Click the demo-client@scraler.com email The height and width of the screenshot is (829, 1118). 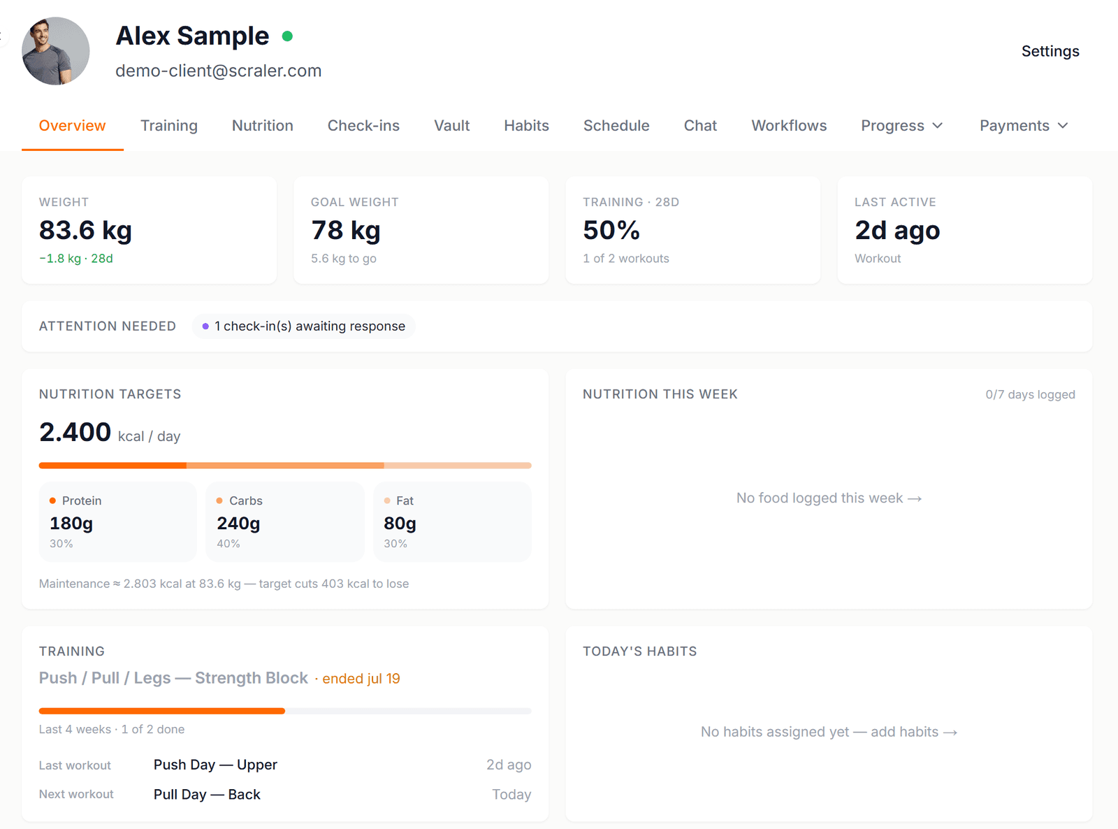(219, 71)
